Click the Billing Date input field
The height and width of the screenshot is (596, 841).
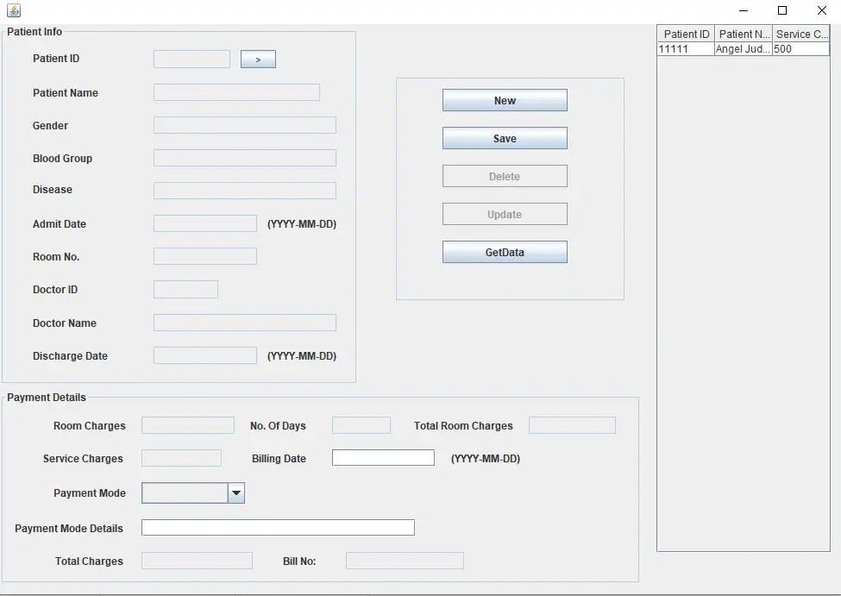point(383,457)
